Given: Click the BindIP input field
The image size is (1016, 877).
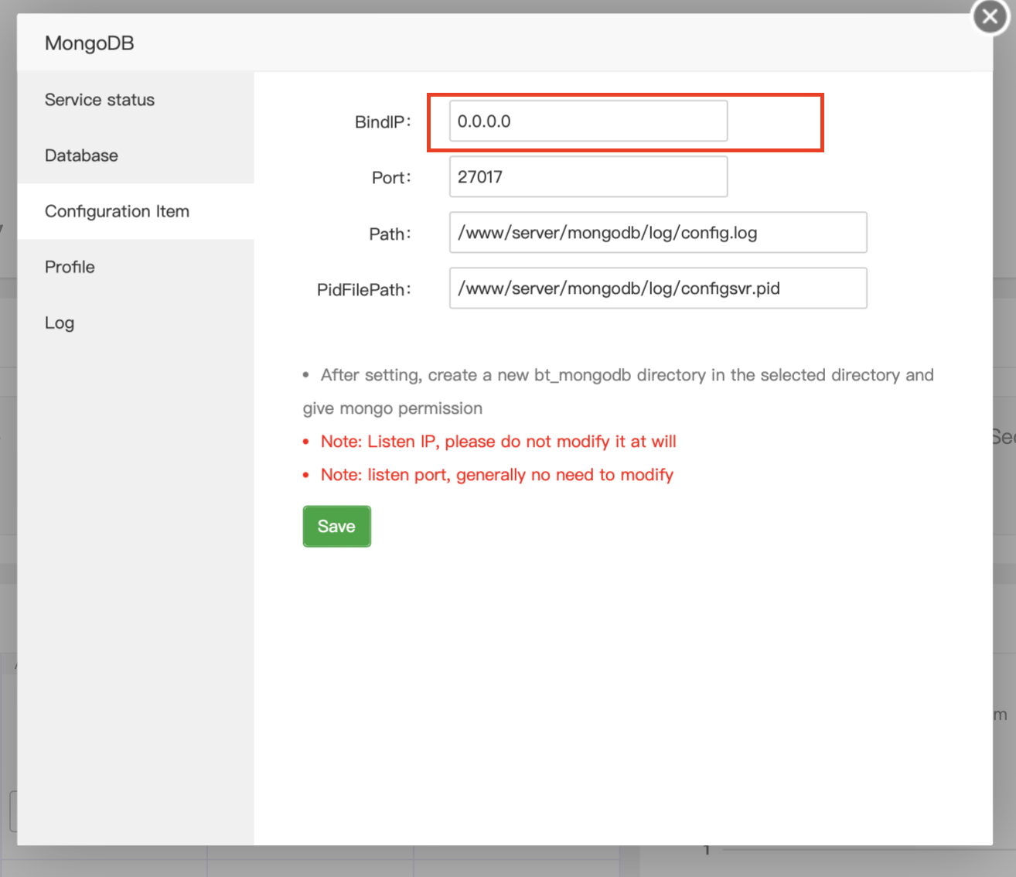Looking at the screenshot, I should [x=588, y=121].
